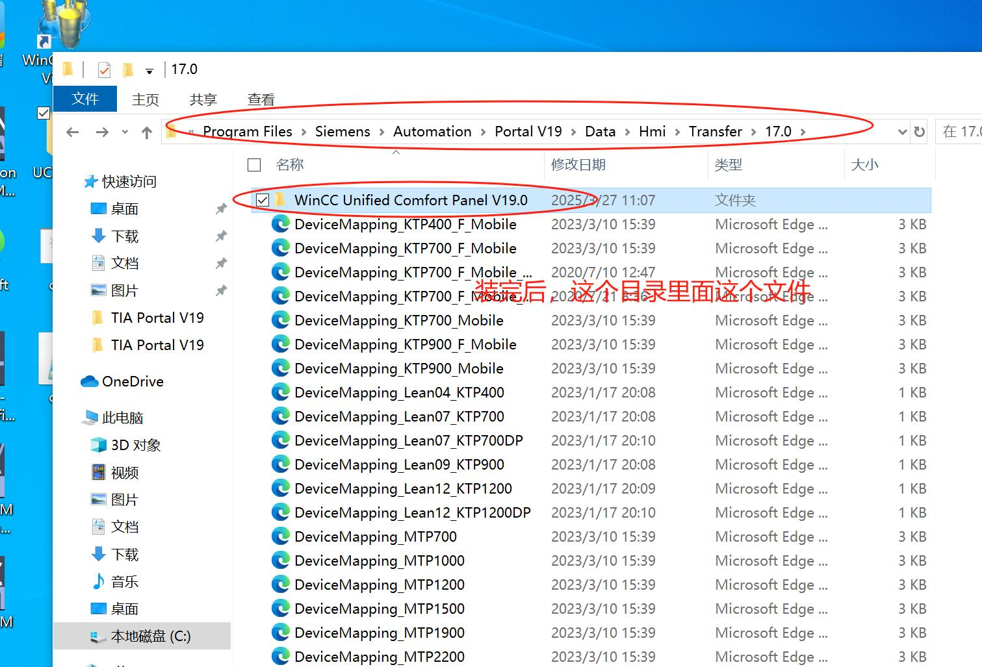This screenshot has height=667, width=982.
Task: Select file name DeviceMapping_KTP900_Mobile
Action: [x=399, y=369]
